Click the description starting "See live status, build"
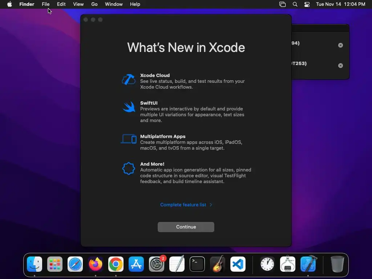The image size is (372, 279). 192,84
